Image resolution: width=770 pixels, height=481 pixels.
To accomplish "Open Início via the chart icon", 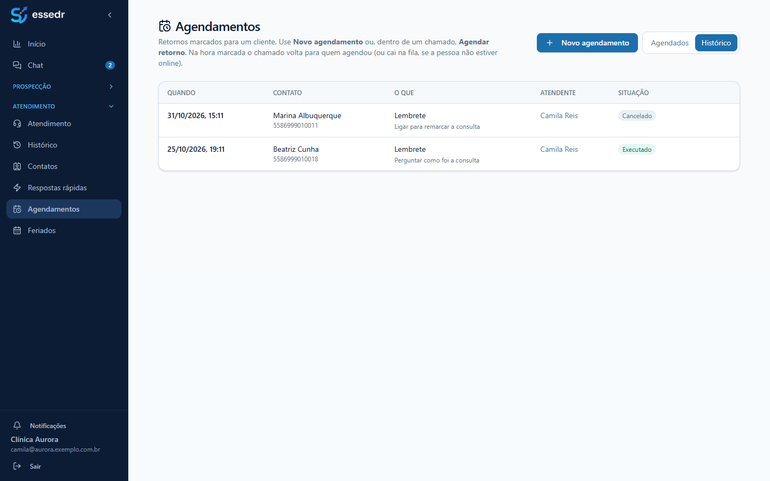I will tap(17, 44).
